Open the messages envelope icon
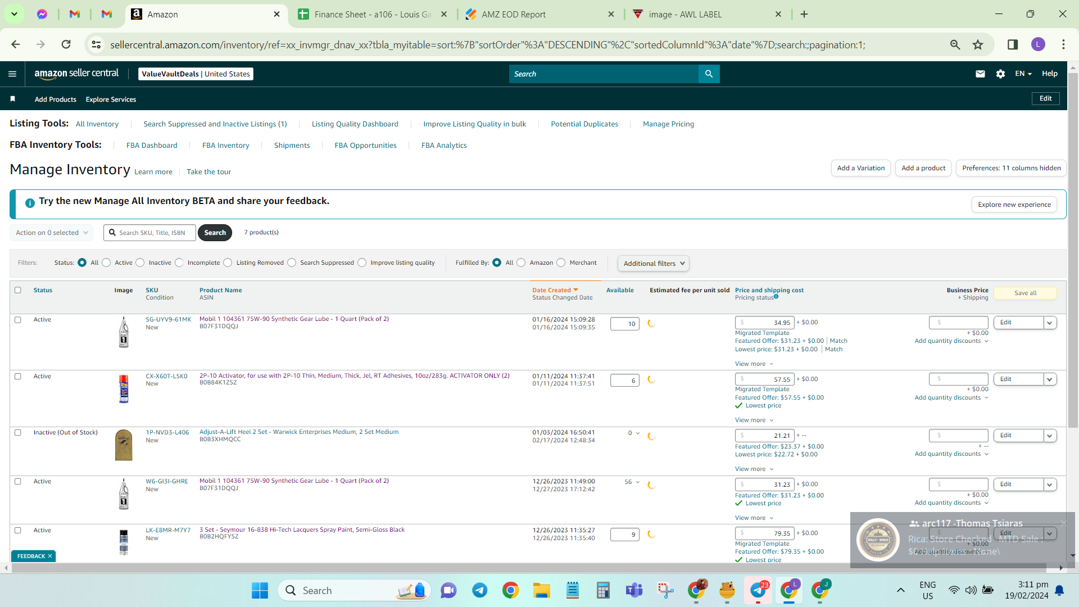 (x=980, y=74)
